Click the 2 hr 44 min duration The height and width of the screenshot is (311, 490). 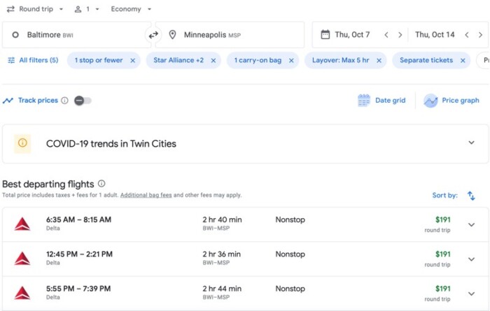(x=222, y=289)
